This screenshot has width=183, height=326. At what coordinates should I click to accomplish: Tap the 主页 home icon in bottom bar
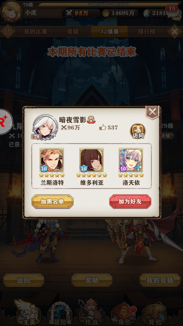28,312
